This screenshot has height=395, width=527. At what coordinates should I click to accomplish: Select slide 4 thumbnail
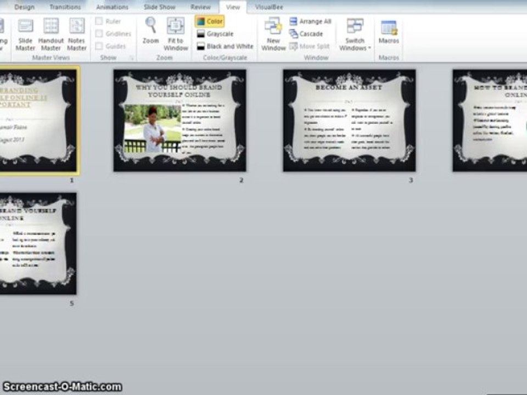(490, 121)
